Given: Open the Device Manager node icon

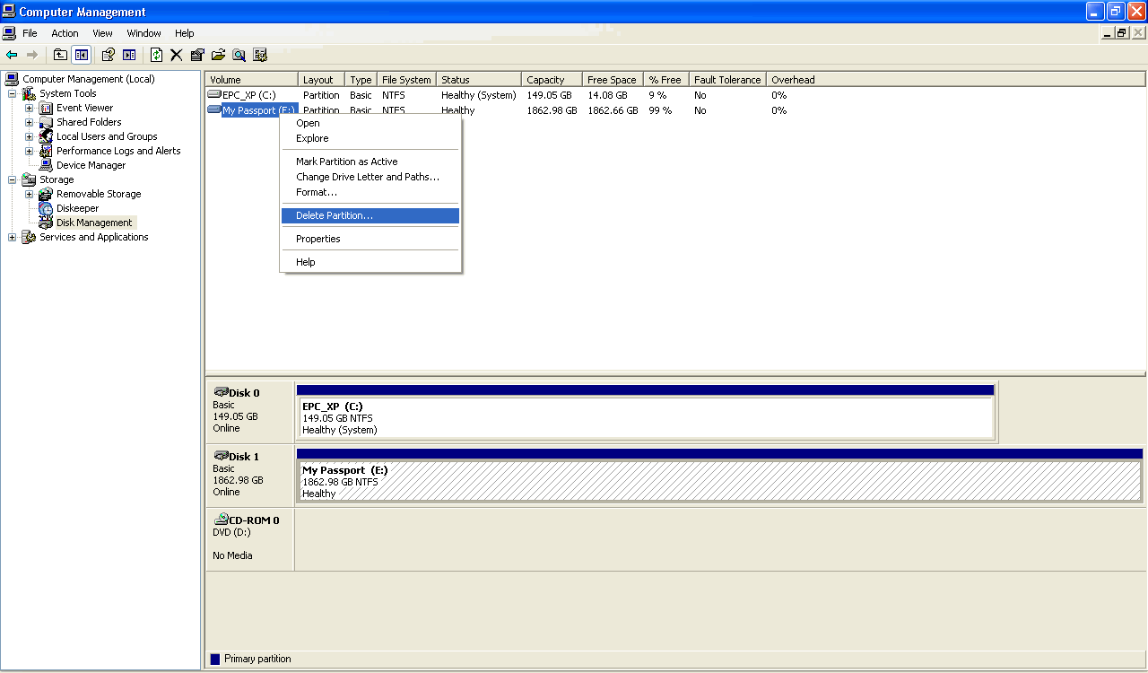Looking at the screenshot, I should click(x=46, y=165).
